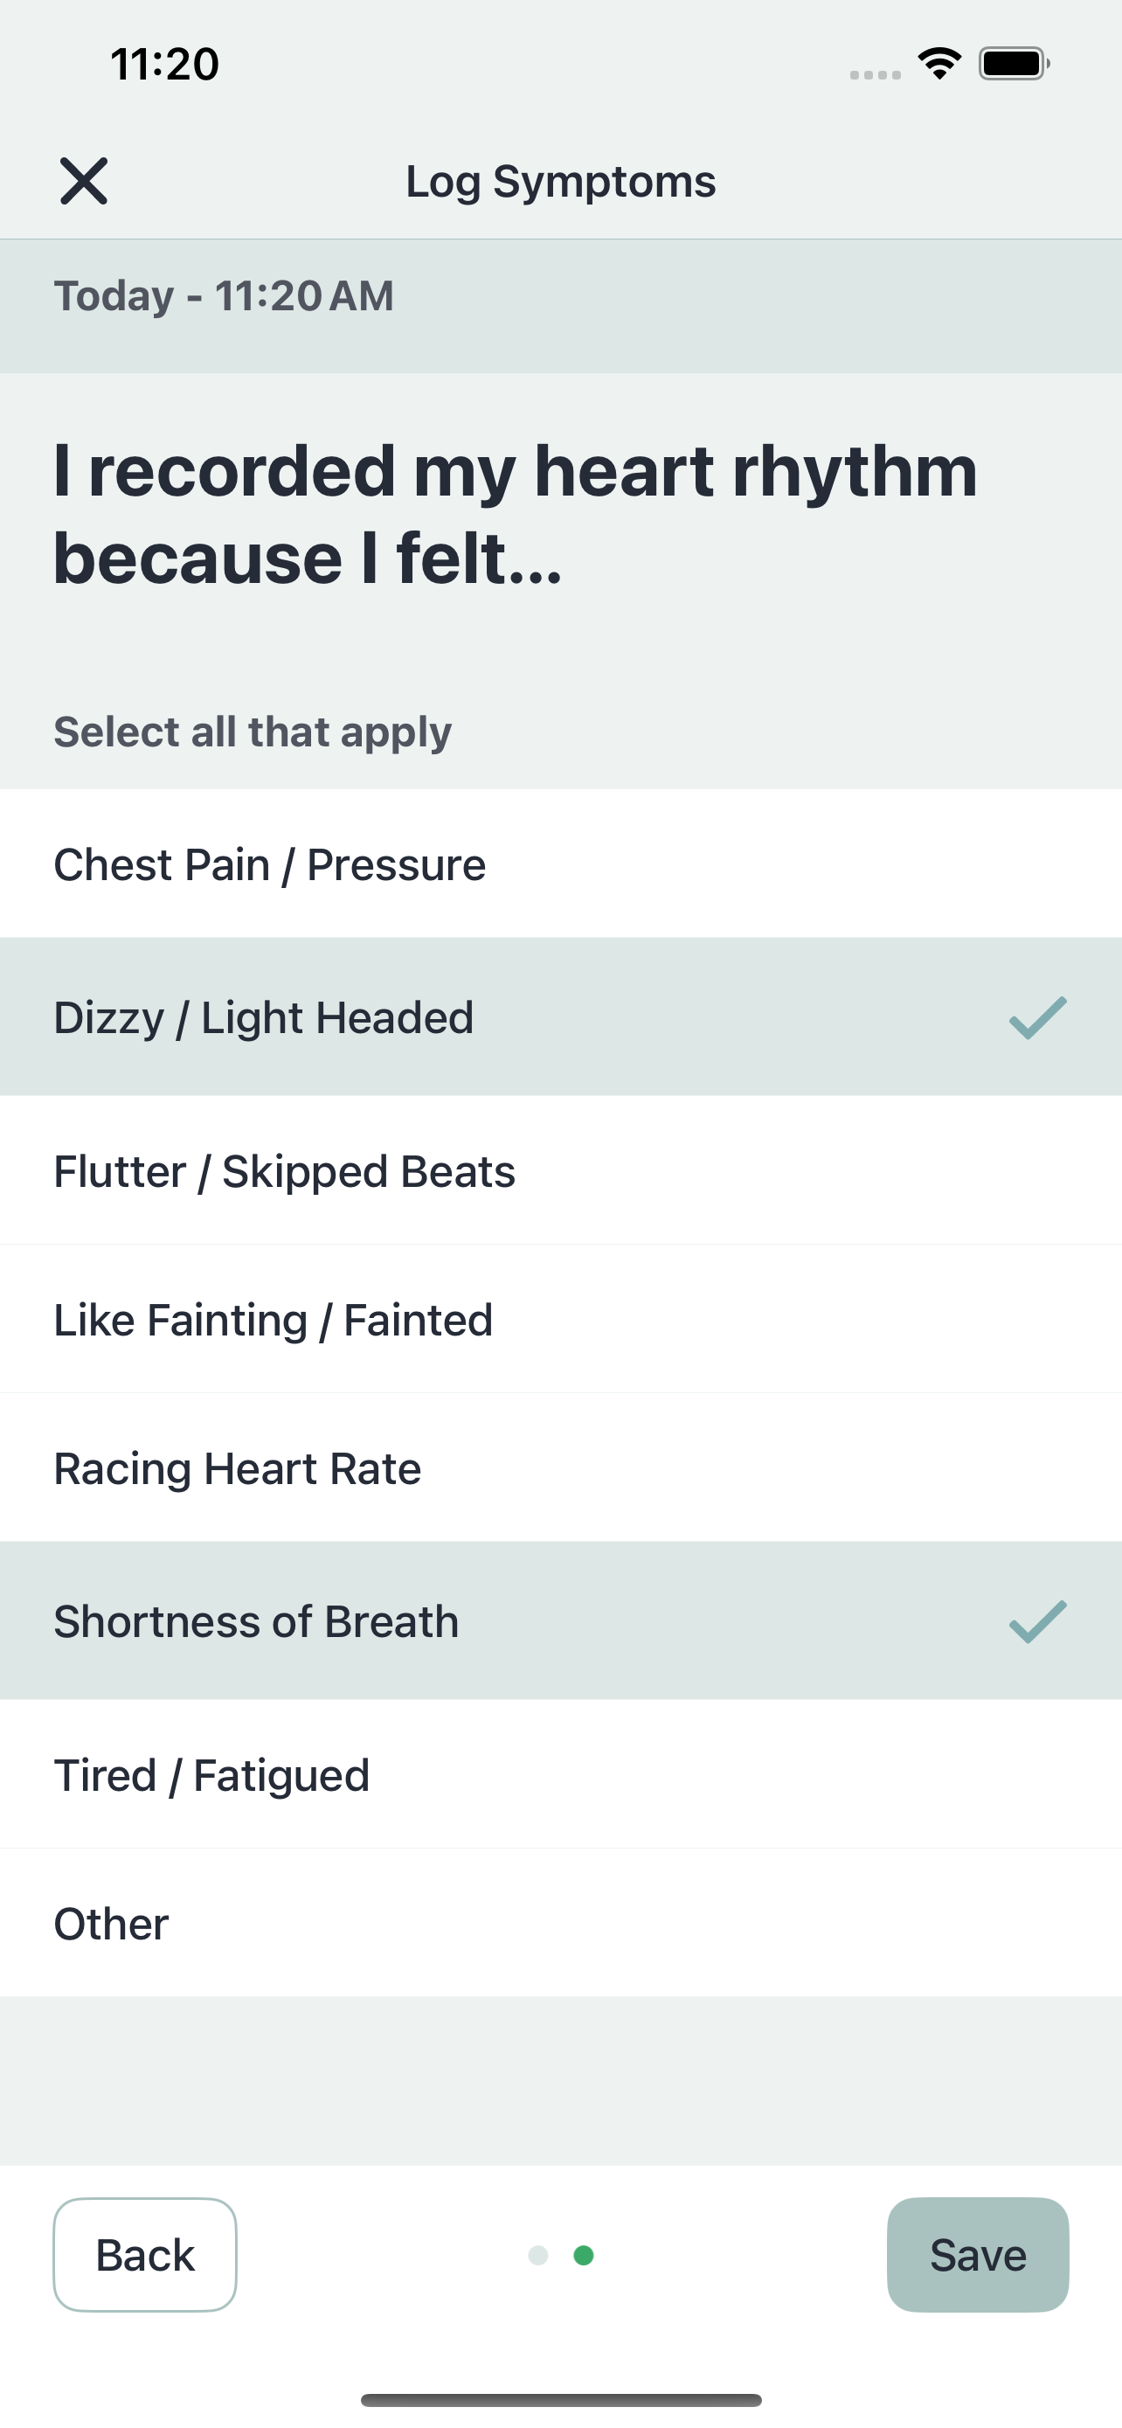The image size is (1122, 2428).
Task: Tap the Shortness of Breath checkmark icon
Action: [1037, 1621]
